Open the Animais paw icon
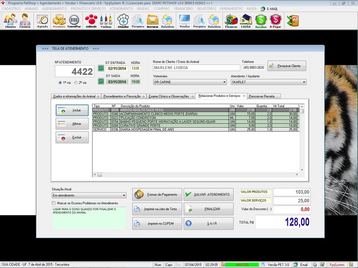 click(x=91, y=21)
